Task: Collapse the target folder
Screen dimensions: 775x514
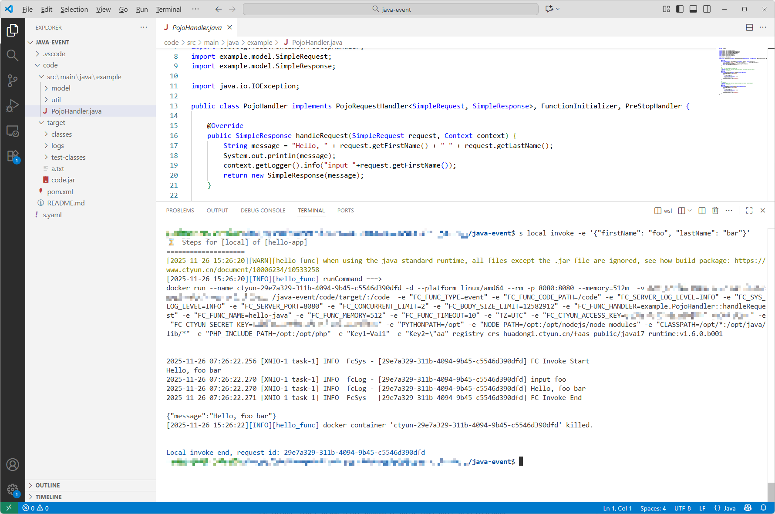Action: [x=56, y=123]
